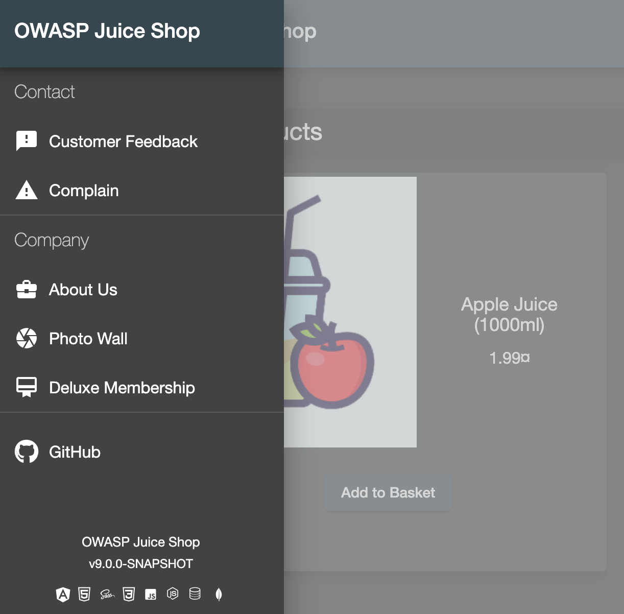Click the HTML5 logo icon
Image resolution: width=624 pixels, height=614 pixels.
click(84, 594)
